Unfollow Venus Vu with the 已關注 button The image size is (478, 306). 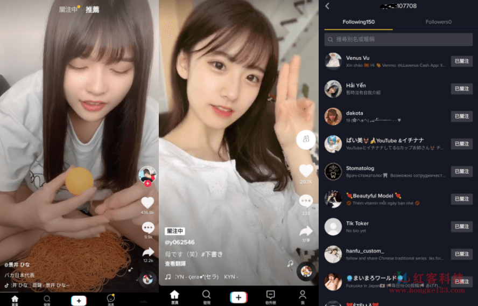point(461,61)
